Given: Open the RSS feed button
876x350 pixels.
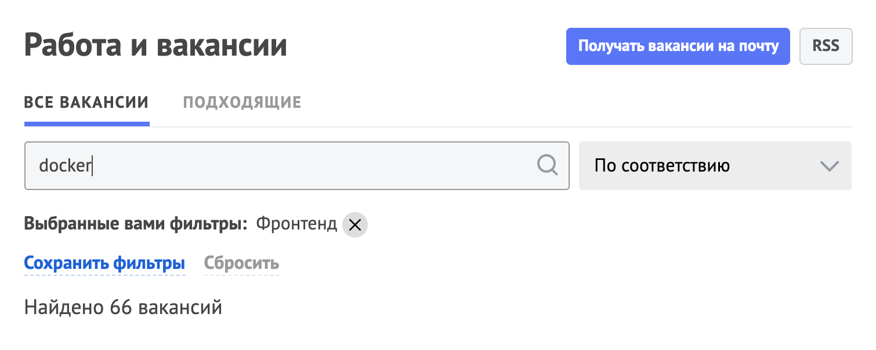Looking at the screenshot, I should pyautogui.click(x=826, y=46).
